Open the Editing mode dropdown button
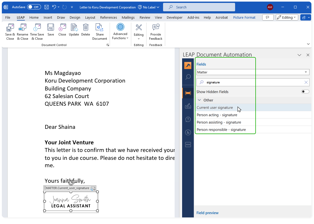314x224 pixels. pyautogui.click(x=287, y=18)
